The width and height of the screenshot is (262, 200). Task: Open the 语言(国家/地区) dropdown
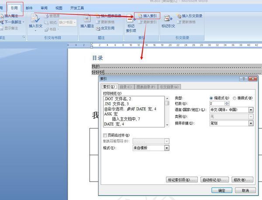click(x=251, y=110)
